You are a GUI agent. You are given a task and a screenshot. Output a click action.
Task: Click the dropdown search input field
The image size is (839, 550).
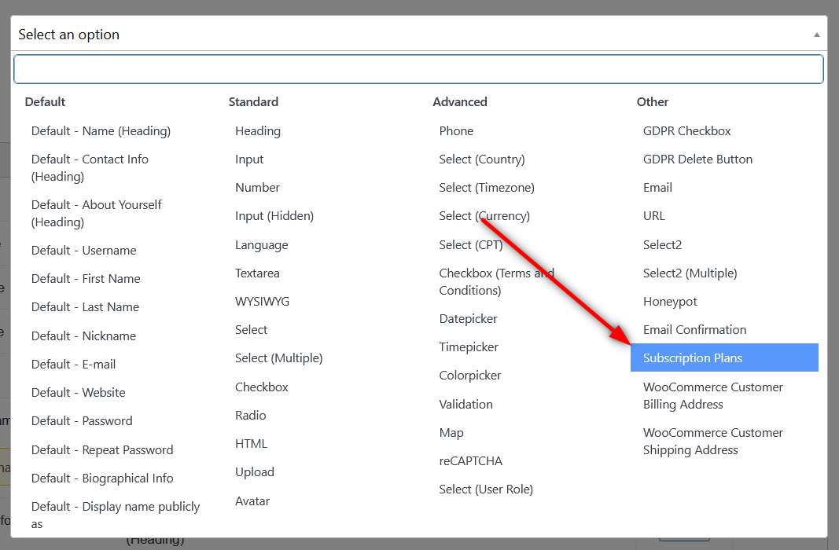(x=418, y=69)
